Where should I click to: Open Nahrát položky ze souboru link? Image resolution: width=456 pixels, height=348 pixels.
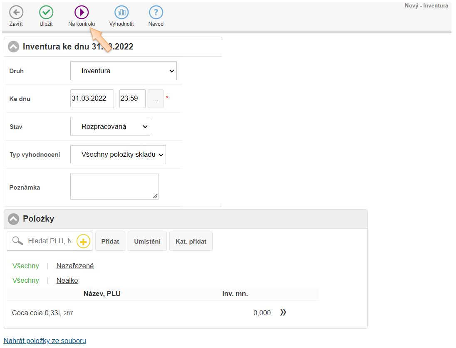pyautogui.click(x=45, y=341)
